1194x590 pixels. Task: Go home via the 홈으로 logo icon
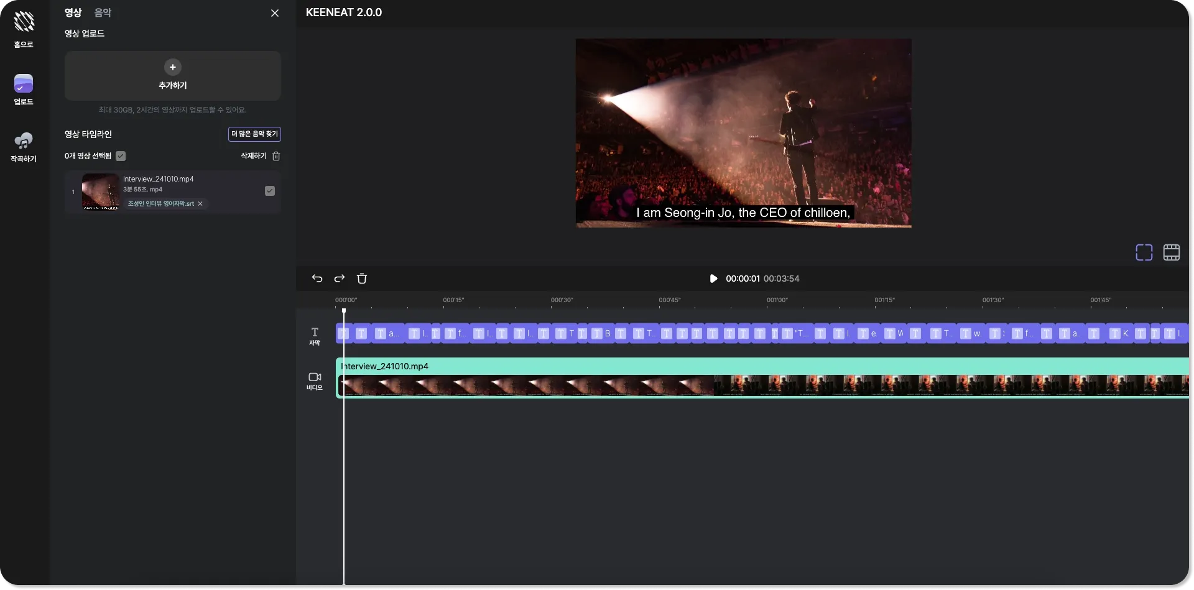tap(24, 22)
